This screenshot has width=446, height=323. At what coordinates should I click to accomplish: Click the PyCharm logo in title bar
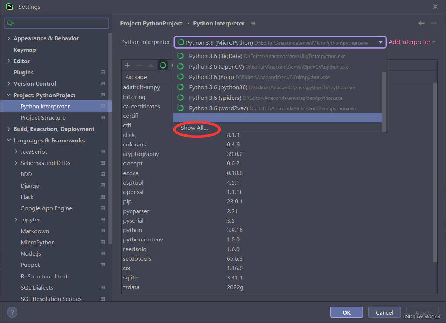[9, 7]
